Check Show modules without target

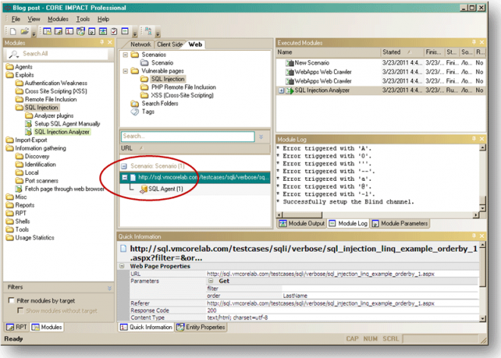coord(20,310)
